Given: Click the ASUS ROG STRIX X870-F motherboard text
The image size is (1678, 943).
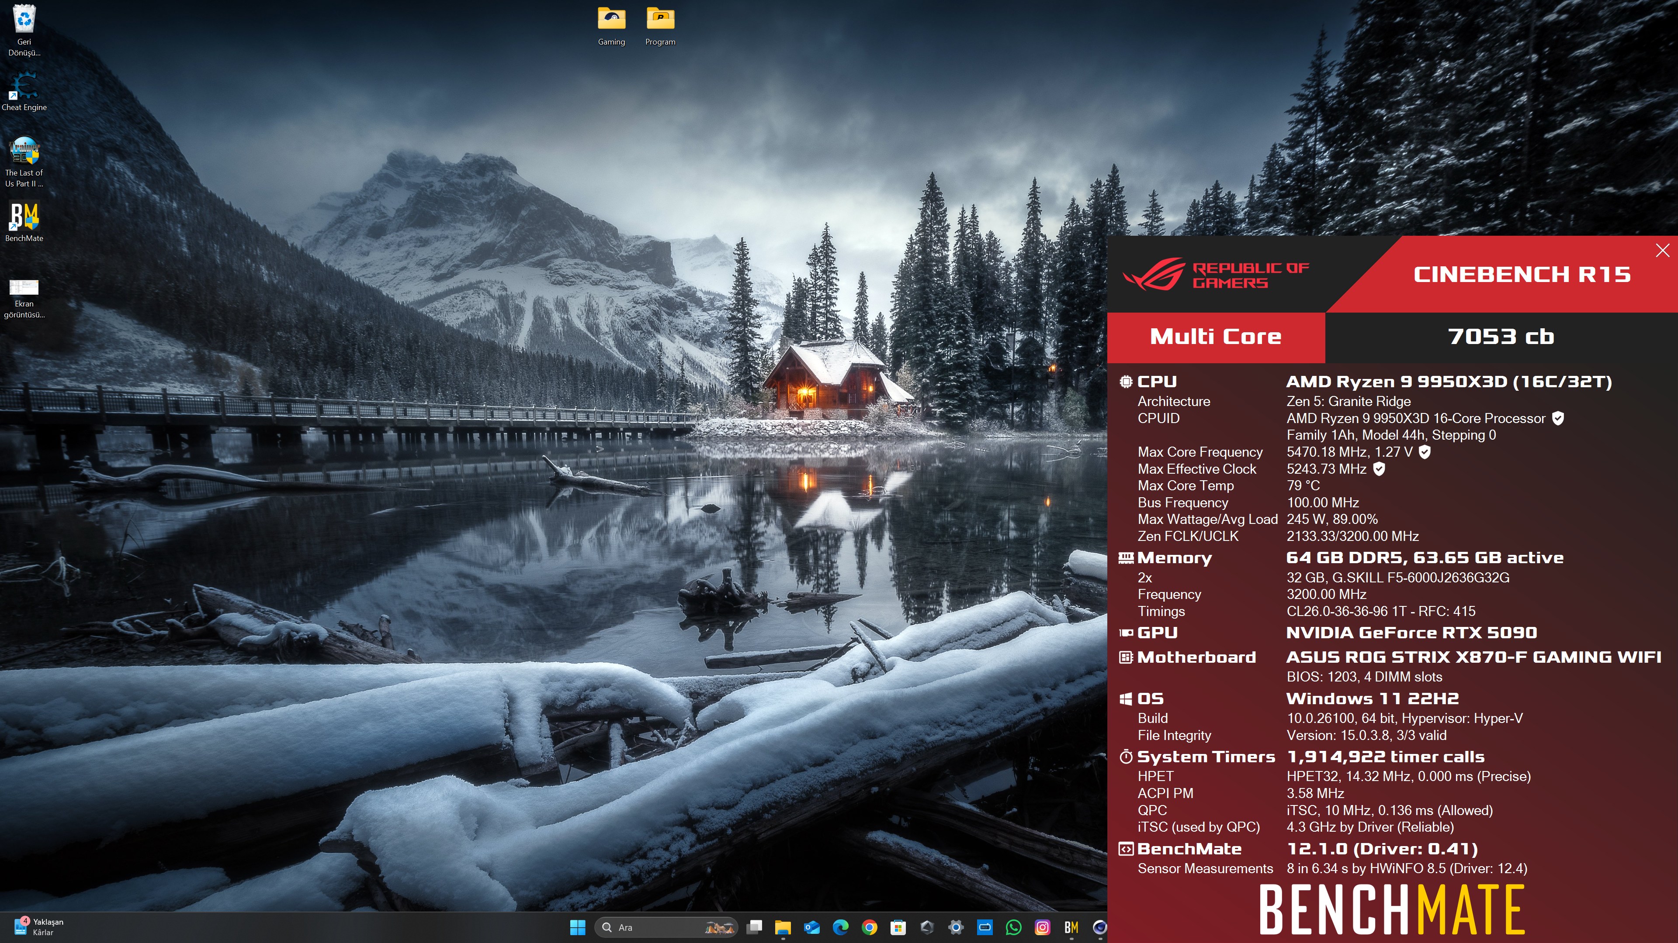Looking at the screenshot, I should click(1473, 657).
